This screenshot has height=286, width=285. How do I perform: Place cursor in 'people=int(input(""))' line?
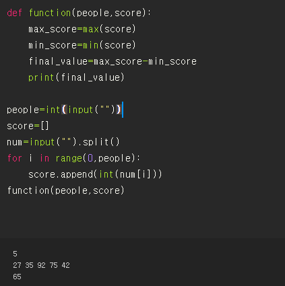click(x=64, y=110)
